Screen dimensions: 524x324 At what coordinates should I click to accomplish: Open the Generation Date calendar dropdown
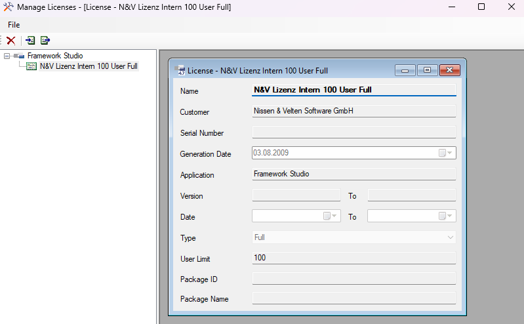point(445,153)
